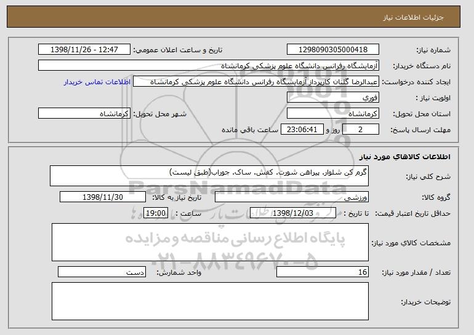Click the label مشخصات کالای مورد نیاز

tap(411, 243)
